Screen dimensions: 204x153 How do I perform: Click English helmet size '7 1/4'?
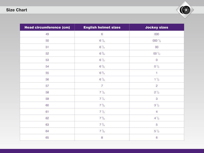pyautogui.click(x=102, y=99)
